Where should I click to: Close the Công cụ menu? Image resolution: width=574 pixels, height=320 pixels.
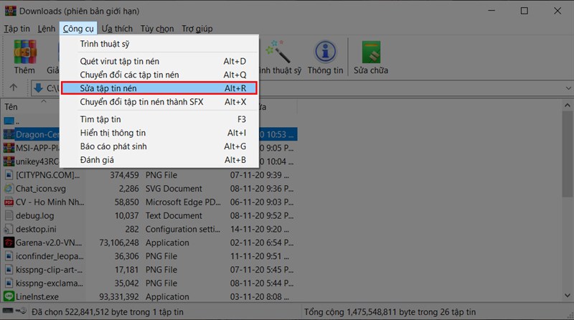(78, 29)
